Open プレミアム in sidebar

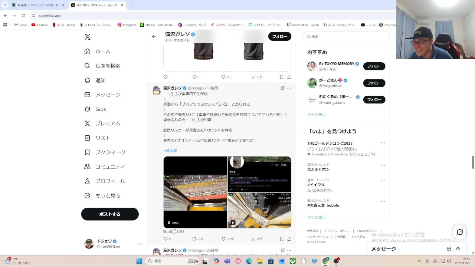[102, 123]
